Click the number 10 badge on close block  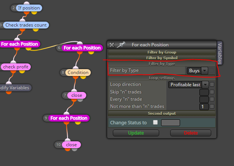coord(58,145)
